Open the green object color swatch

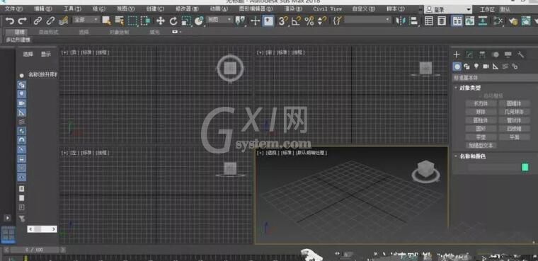coord(525,168)
